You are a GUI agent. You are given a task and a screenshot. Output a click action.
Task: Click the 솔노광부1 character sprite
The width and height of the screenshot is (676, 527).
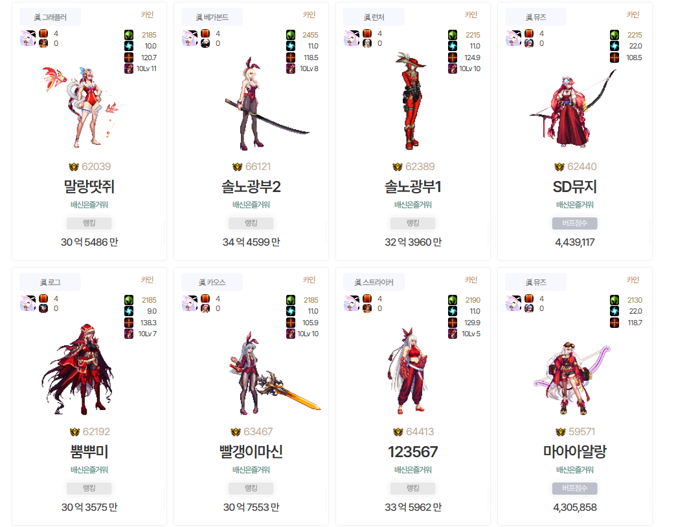coord(411,101)
